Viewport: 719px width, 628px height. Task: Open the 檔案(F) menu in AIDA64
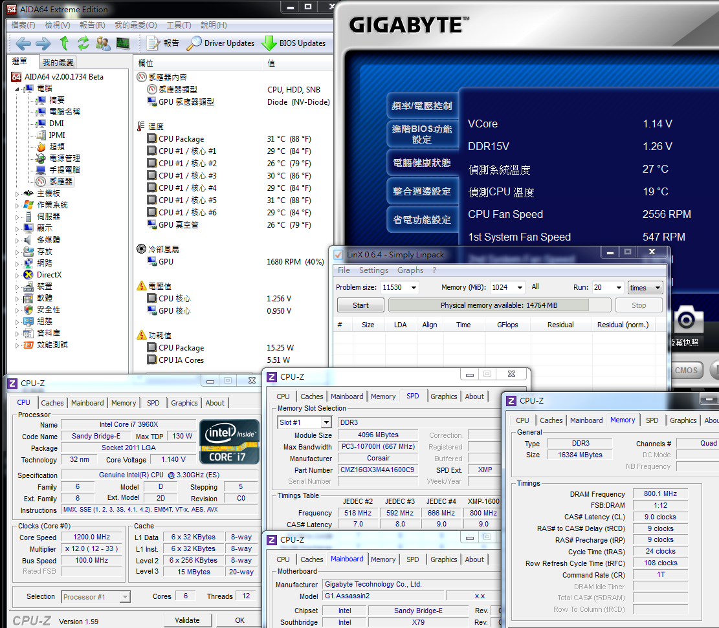[x=23, y=25]
